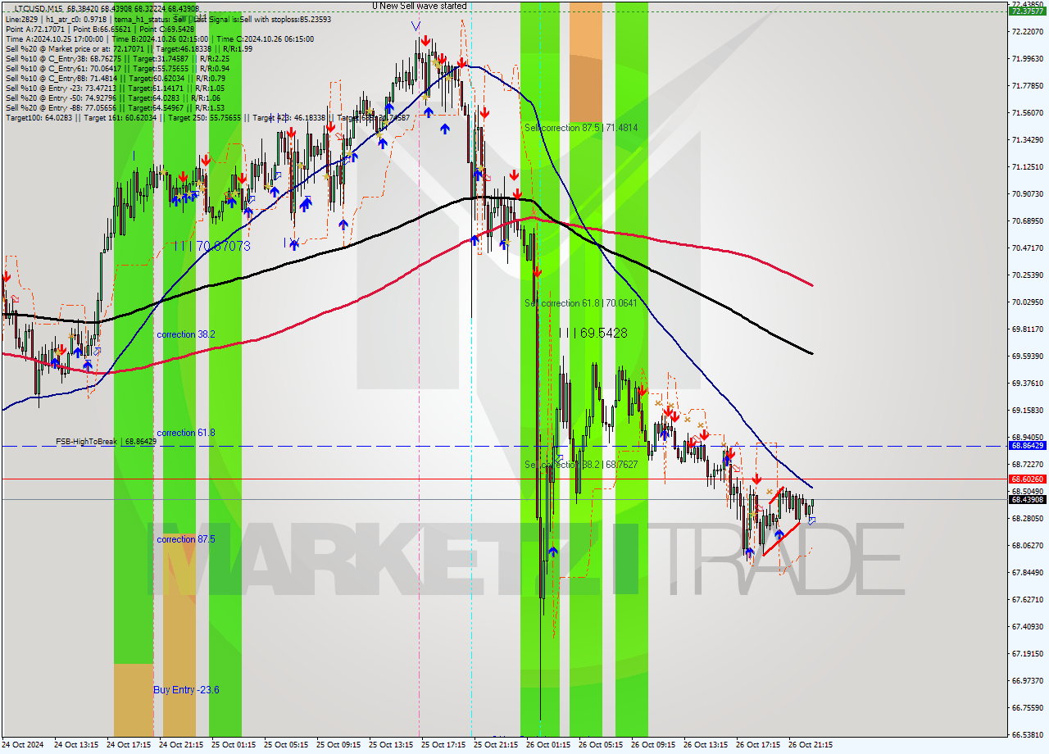Image resolution: width=1049 pixels, height=754 pixels.
Task: Click the '24 Oct 2024' time axis label
Action: (x=24, y=745)
